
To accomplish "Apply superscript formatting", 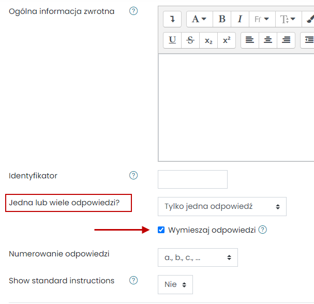I will tap(226, 40).
